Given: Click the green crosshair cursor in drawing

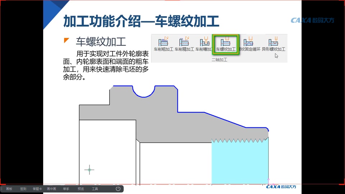Looking at the screenshot, I should [x=89, y=170].
